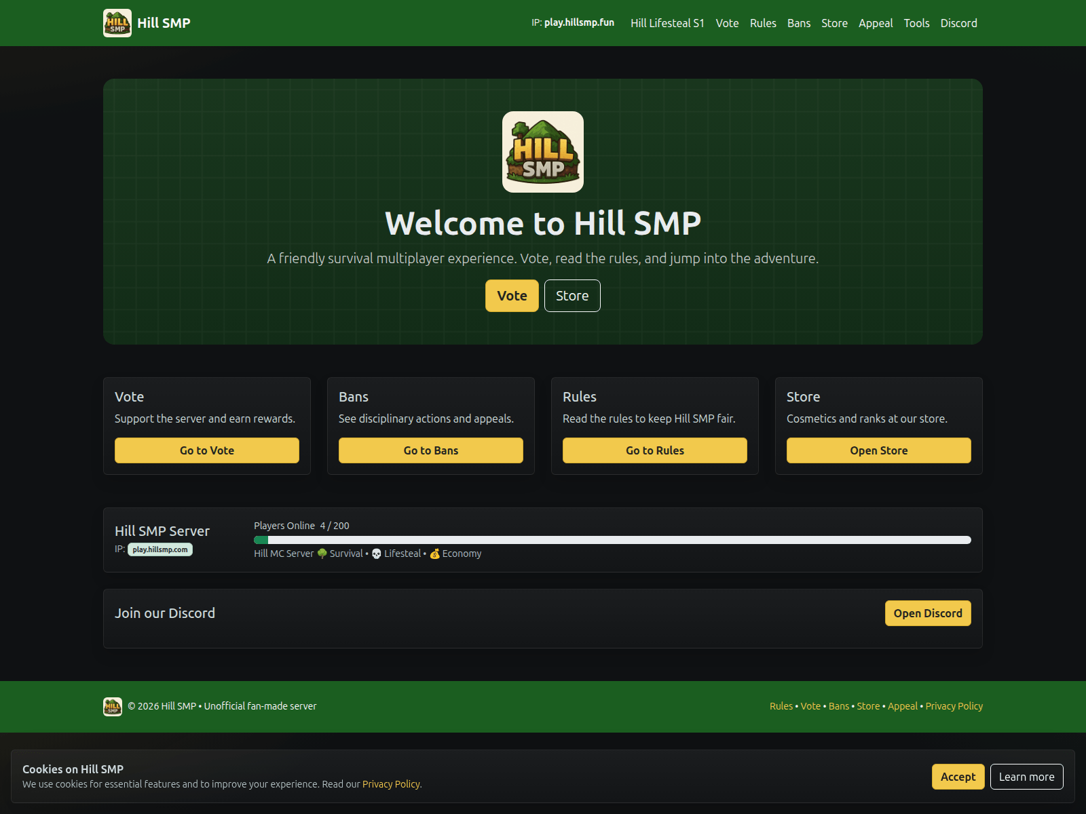Open footer Appeal link

902,706
